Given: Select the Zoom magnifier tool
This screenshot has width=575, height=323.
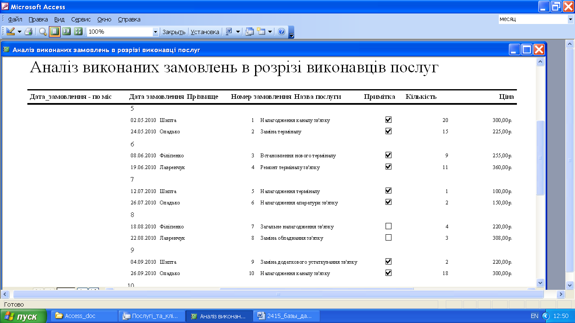Looking at the screenshot, I should pos(43,32).
